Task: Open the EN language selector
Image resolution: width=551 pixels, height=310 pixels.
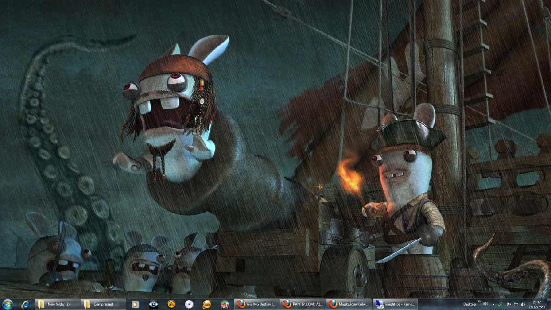Action: click(x=485, y=304)
